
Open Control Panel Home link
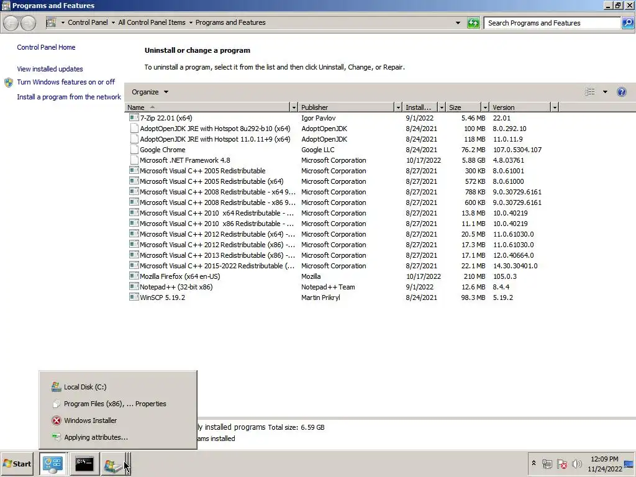(x=46, y=47)
